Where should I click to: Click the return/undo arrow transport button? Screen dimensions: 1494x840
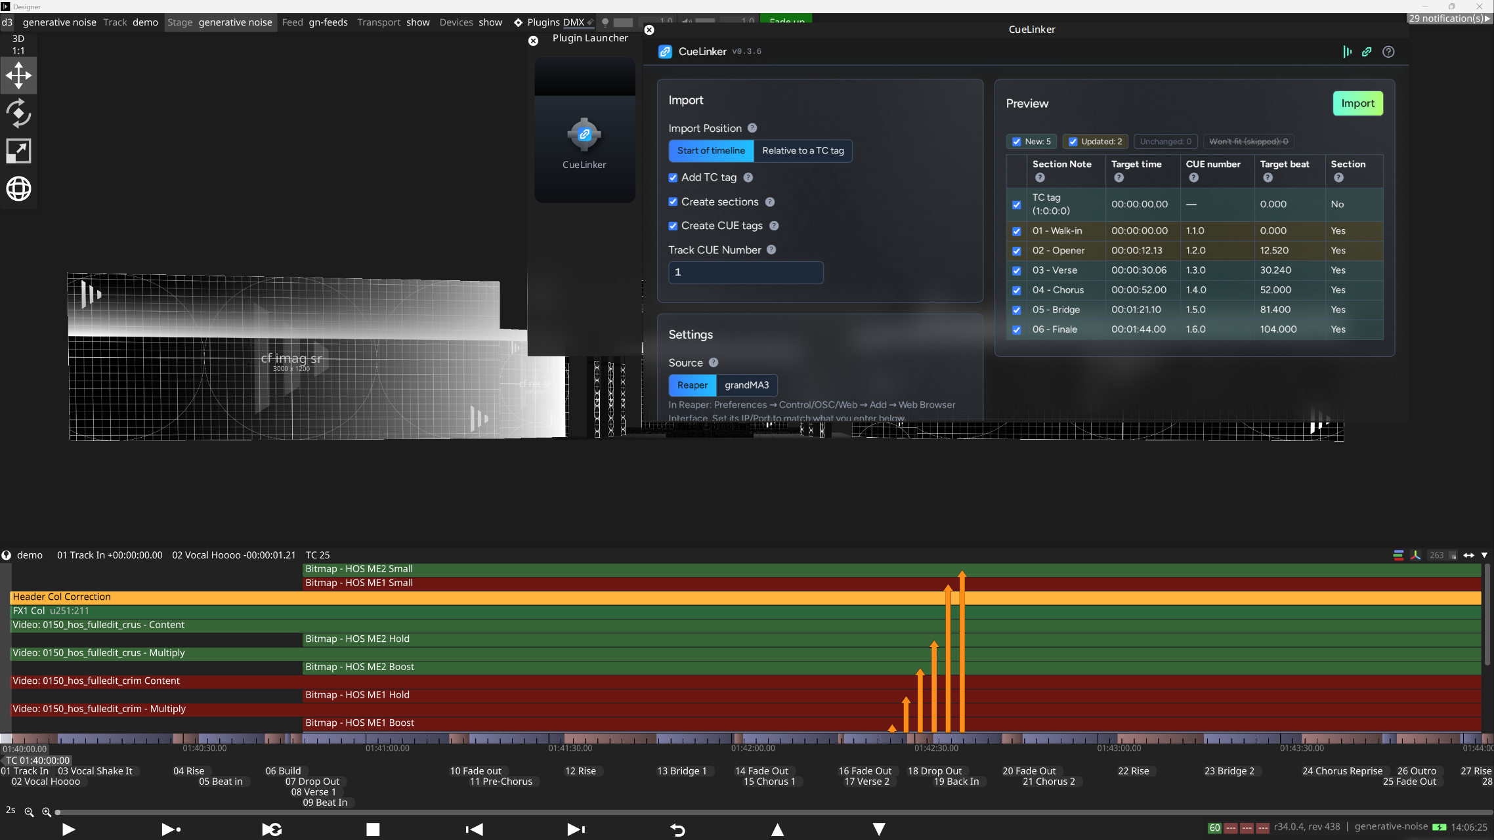click(x=677, y=829)
